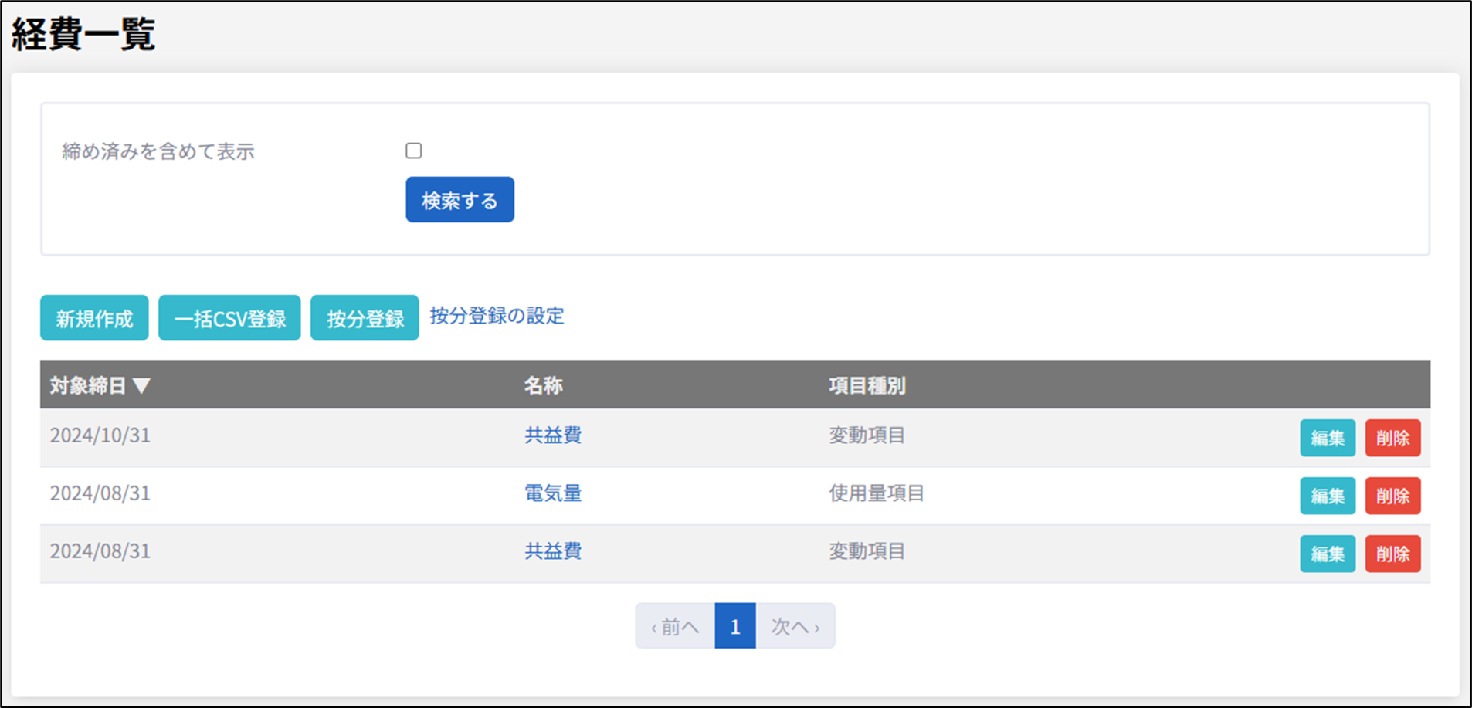This screenshot has height=708, width=1472.
Task: Go to next page with 次へ
Action: tap(795, 626)
